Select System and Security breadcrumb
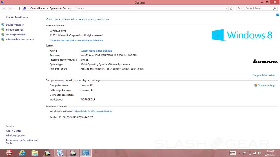 click(x=60, y=8)
